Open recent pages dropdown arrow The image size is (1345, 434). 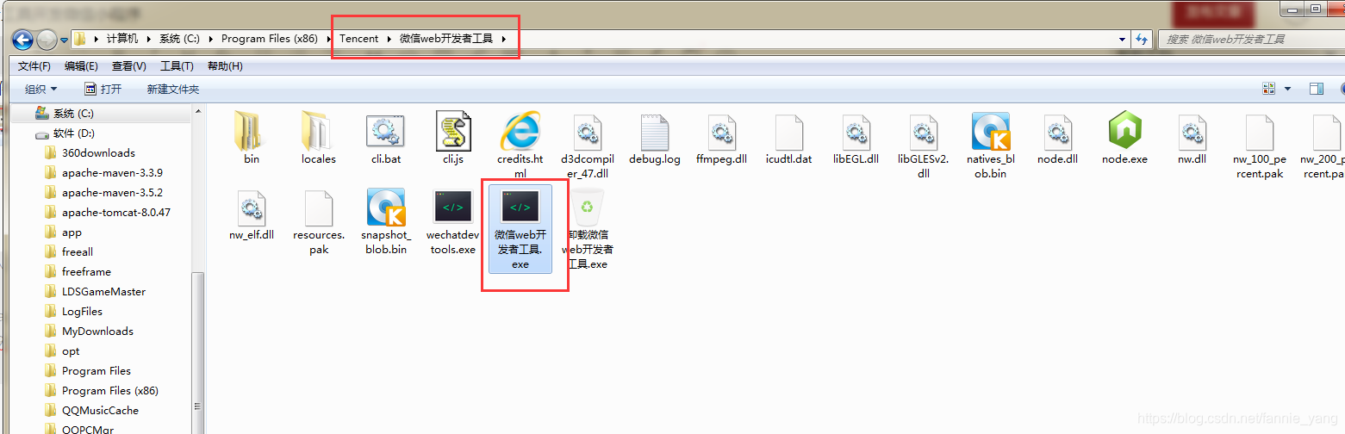point(64,40)
